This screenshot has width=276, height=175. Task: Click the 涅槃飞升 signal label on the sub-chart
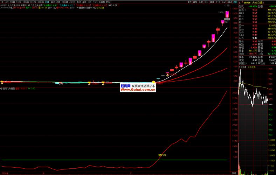pyautogui.click(x=162, y=155)
